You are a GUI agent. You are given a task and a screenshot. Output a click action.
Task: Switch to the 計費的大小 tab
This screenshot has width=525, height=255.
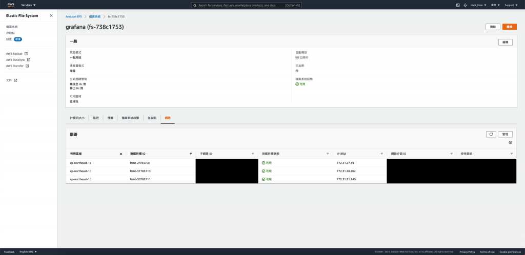point(77,118)
